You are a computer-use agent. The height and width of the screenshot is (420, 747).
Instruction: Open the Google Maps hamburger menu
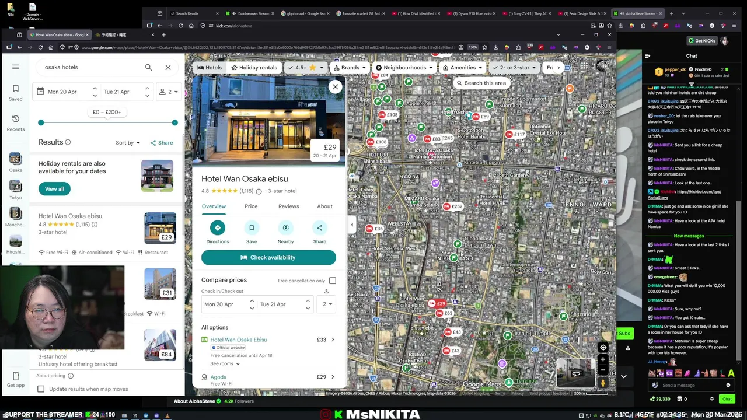coord(16,67)
